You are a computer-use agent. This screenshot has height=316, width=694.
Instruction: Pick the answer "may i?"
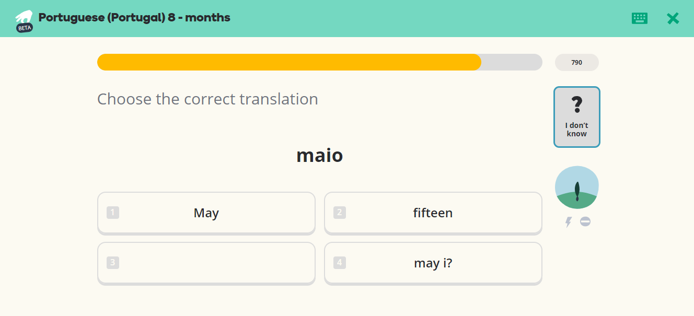[433, 263]
